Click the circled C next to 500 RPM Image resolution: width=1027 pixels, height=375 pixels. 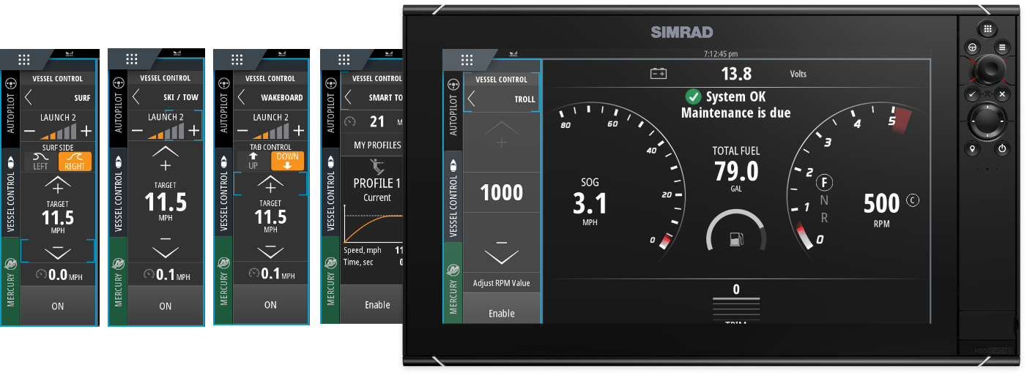[913, 200]
